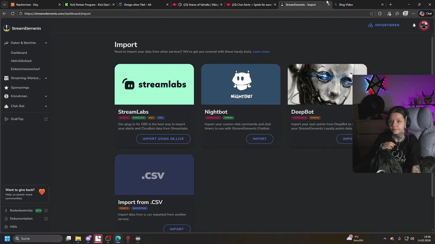Open browser settings three-dots menu
435x244 pixels.
[413, 14]
